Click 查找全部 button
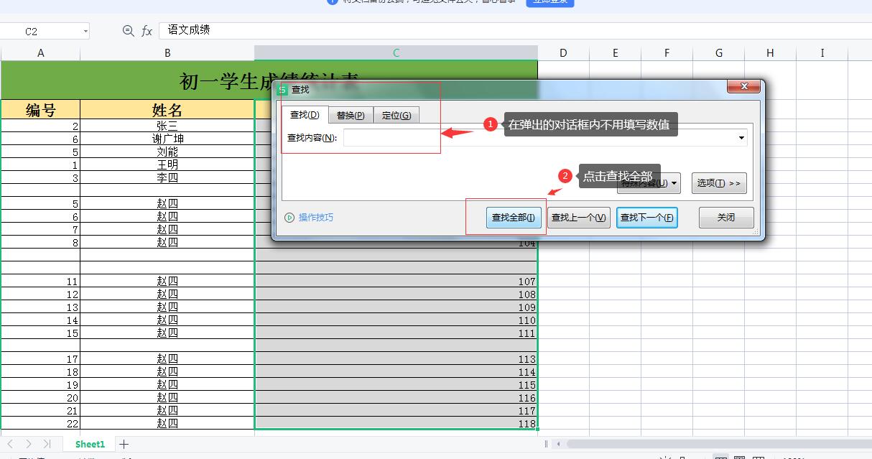 [x=514, y=218]
